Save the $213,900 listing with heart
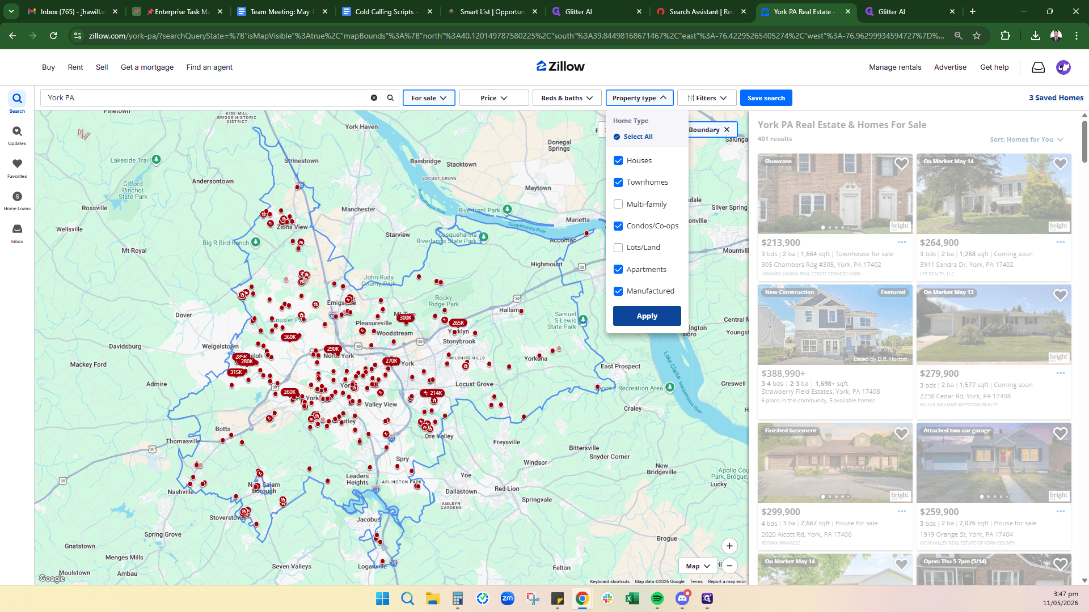 click(x=901, y=164)
